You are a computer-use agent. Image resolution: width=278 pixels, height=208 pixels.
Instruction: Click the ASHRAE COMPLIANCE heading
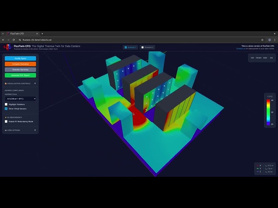point(14,91)
